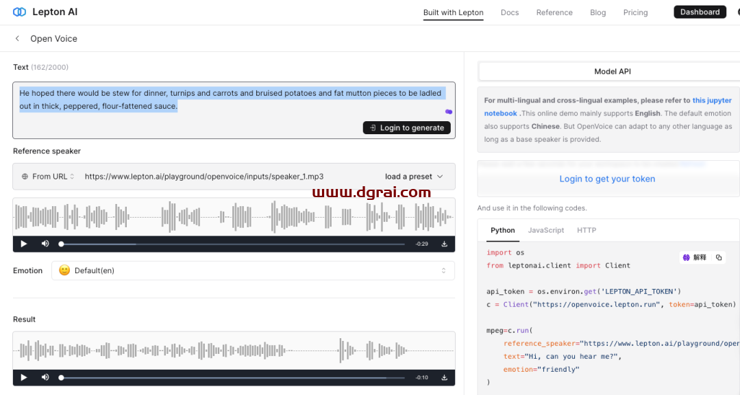Go back using the arrow beside Open Voice
Viewport: 740px width, 395px height.
pos(17,38)
